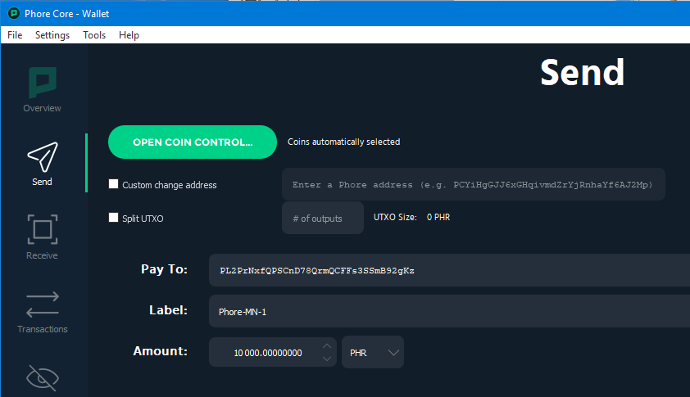Viewport: 690px width, 397px height.
Task: Click the 'Send' page heading
Action: pos(582,73)
